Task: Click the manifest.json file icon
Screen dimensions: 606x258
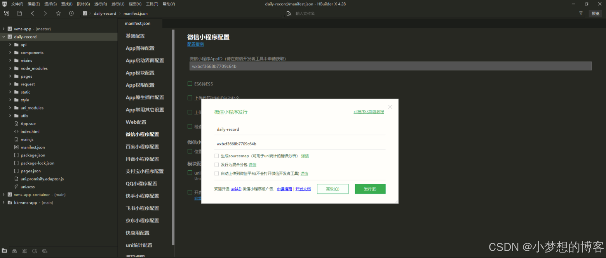Action: (x=16, y=147)
